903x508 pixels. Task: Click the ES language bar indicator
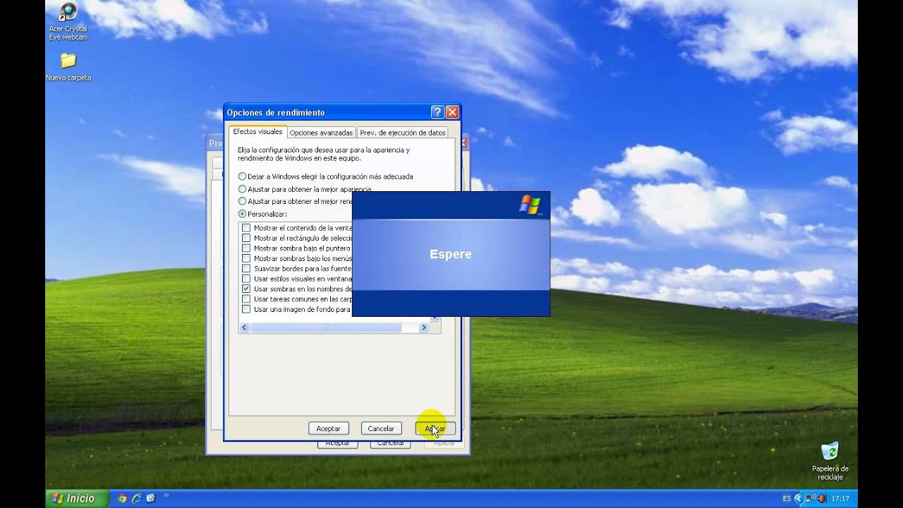pyautogui.click(x=787, y=499)
